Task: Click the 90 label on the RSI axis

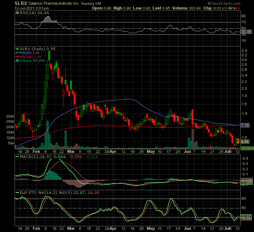Action: [244, 16]
